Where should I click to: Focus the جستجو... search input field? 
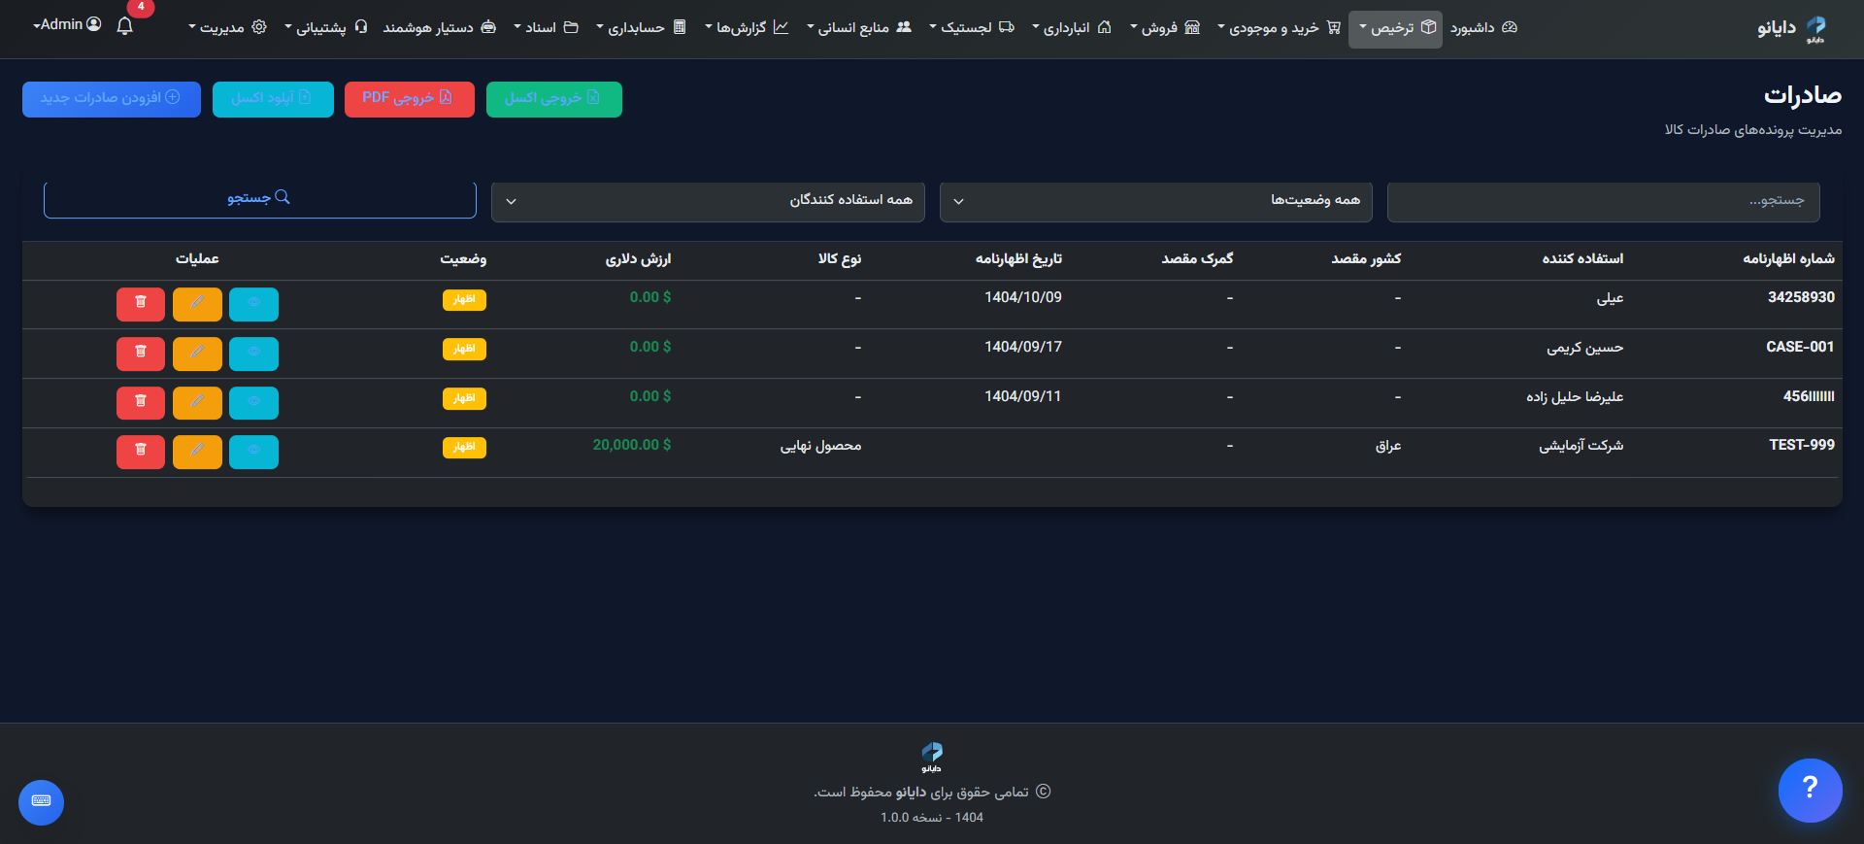click(1604, 202)
